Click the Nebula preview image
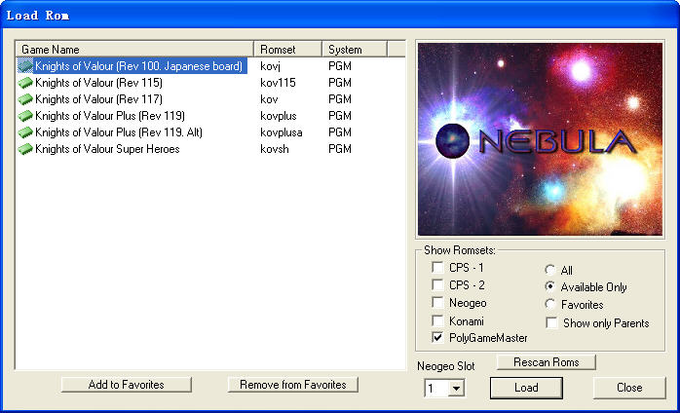The width and height of the screenshot is (680, 413). pyautogui.click(x=540, y=139)
